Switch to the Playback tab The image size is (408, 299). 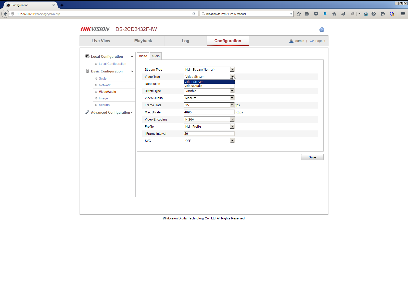coord(143,41)
